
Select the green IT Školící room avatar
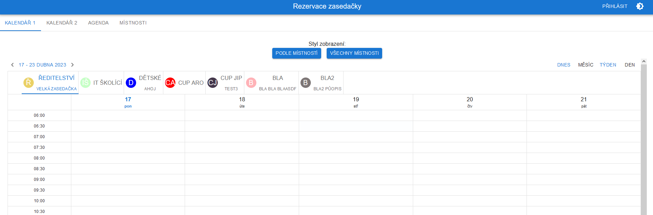coord(85,83)
